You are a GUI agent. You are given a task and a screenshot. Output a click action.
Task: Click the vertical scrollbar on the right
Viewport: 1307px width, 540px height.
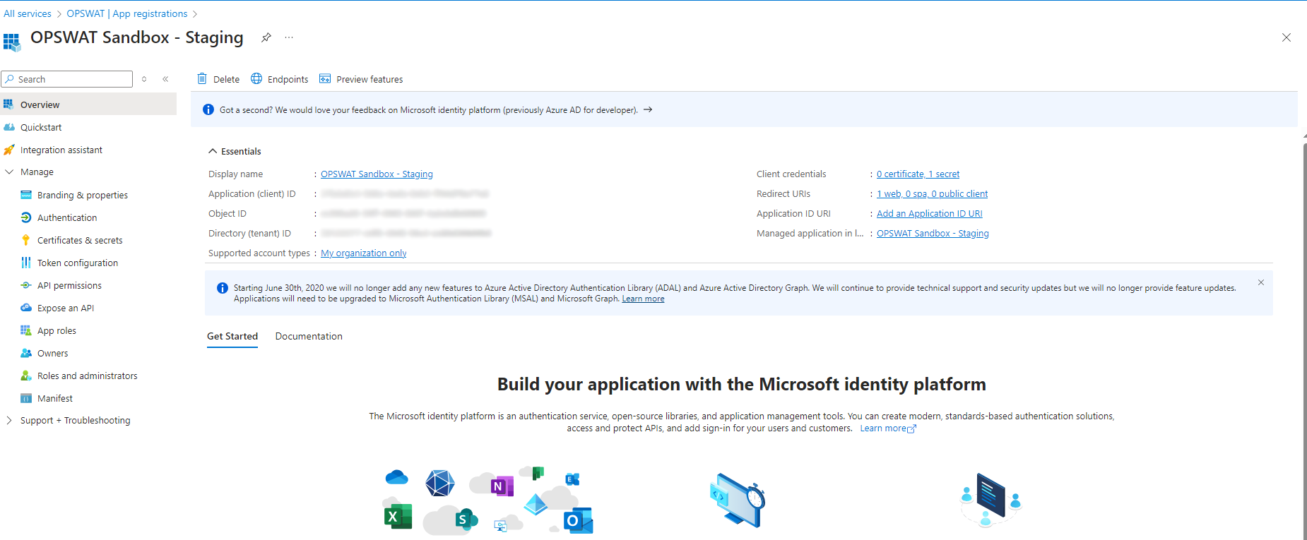click(x=1304, y=341)
